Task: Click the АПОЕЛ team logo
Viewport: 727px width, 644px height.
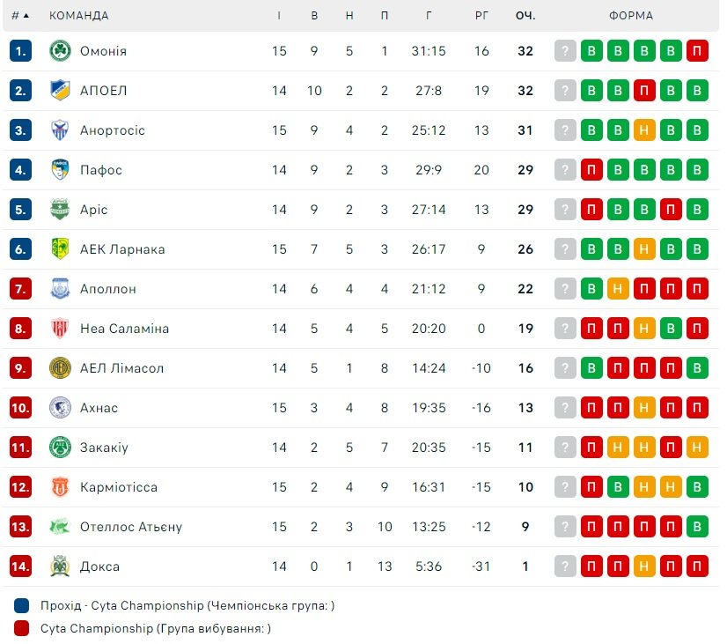Action: [x=60, y=91]
